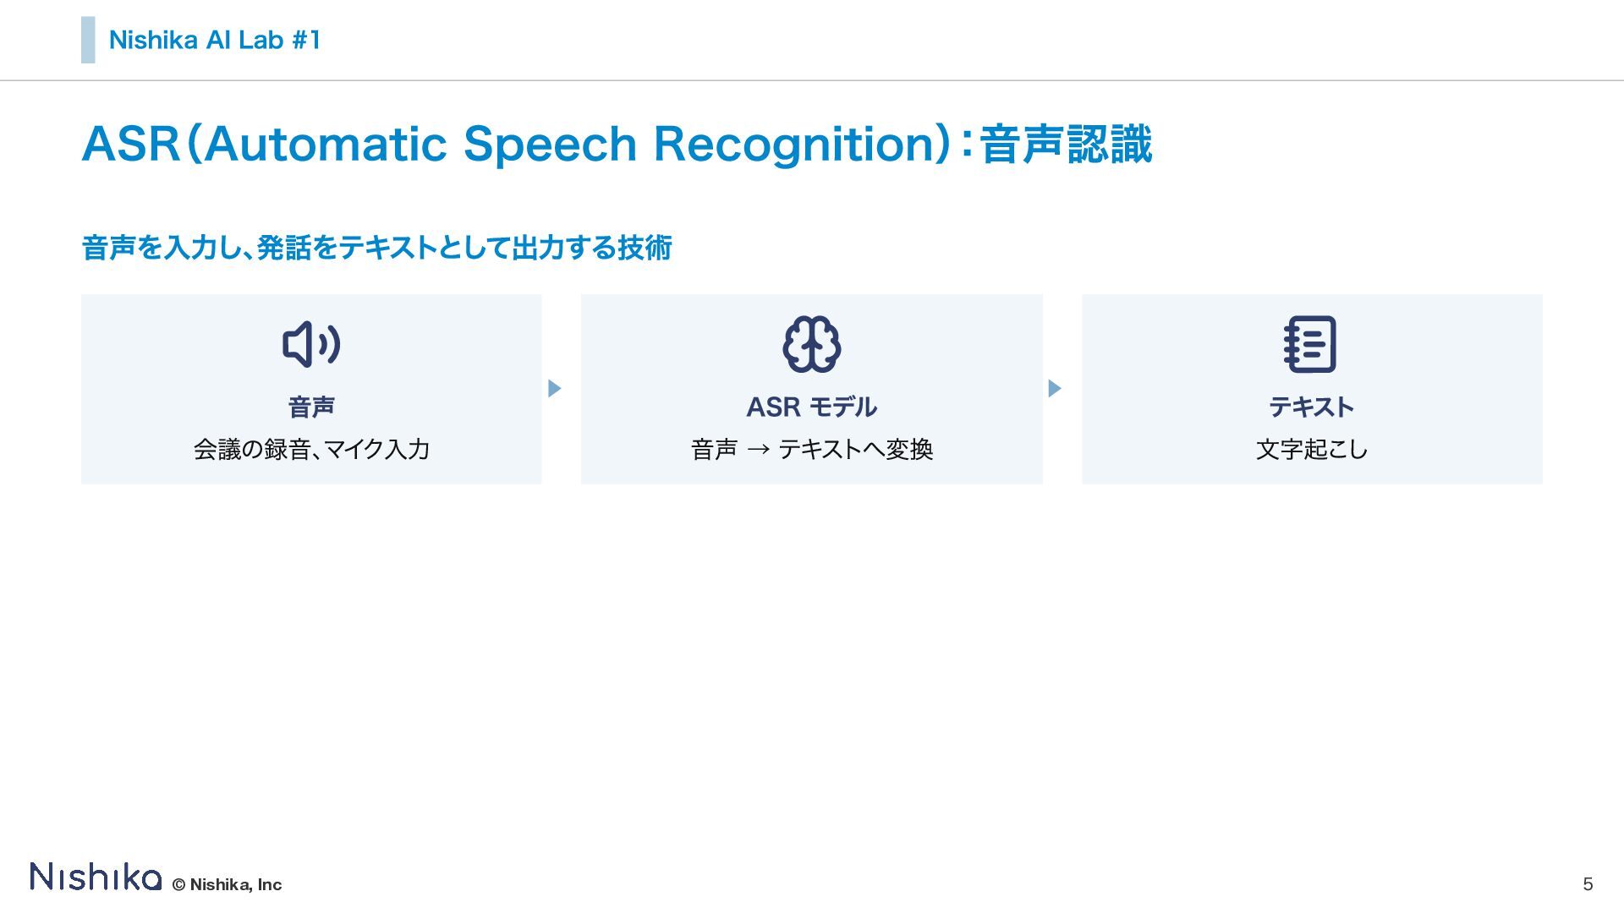Click the 文字起こし description text
The image size is (1624, 913).
pos(1312,449)
